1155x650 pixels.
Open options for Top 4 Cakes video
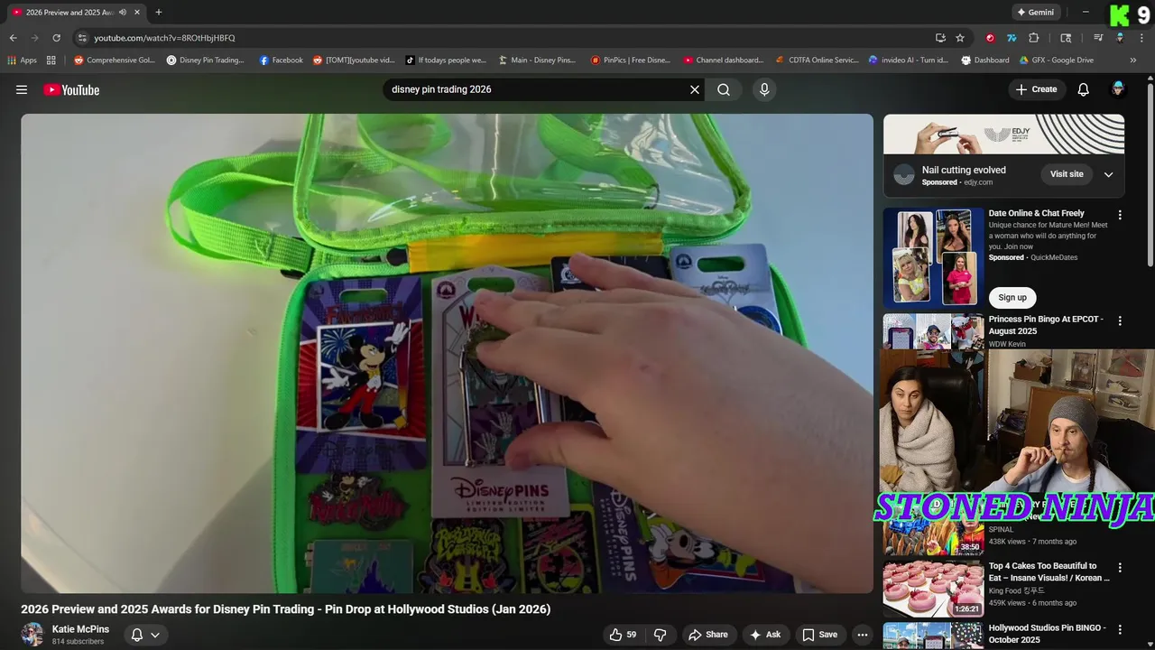(1120, 568)
